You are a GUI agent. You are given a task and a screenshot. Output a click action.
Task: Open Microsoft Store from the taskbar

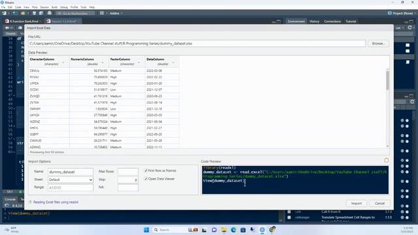click(x=243, y=230)
